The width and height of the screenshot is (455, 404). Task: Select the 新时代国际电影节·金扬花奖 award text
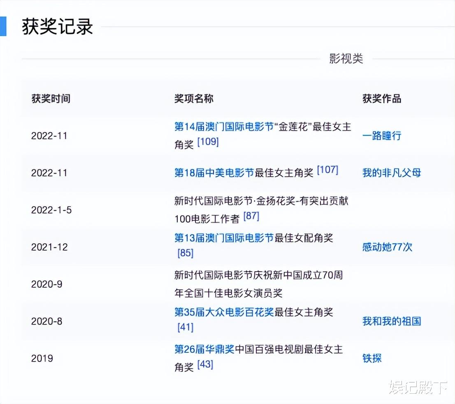(x=235, y=201)
